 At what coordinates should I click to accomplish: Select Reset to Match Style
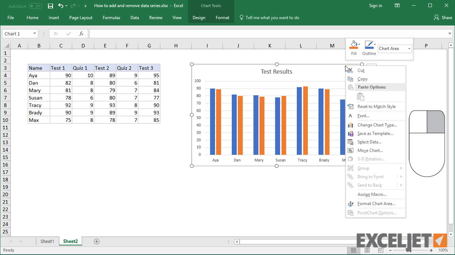click(376, 107)
